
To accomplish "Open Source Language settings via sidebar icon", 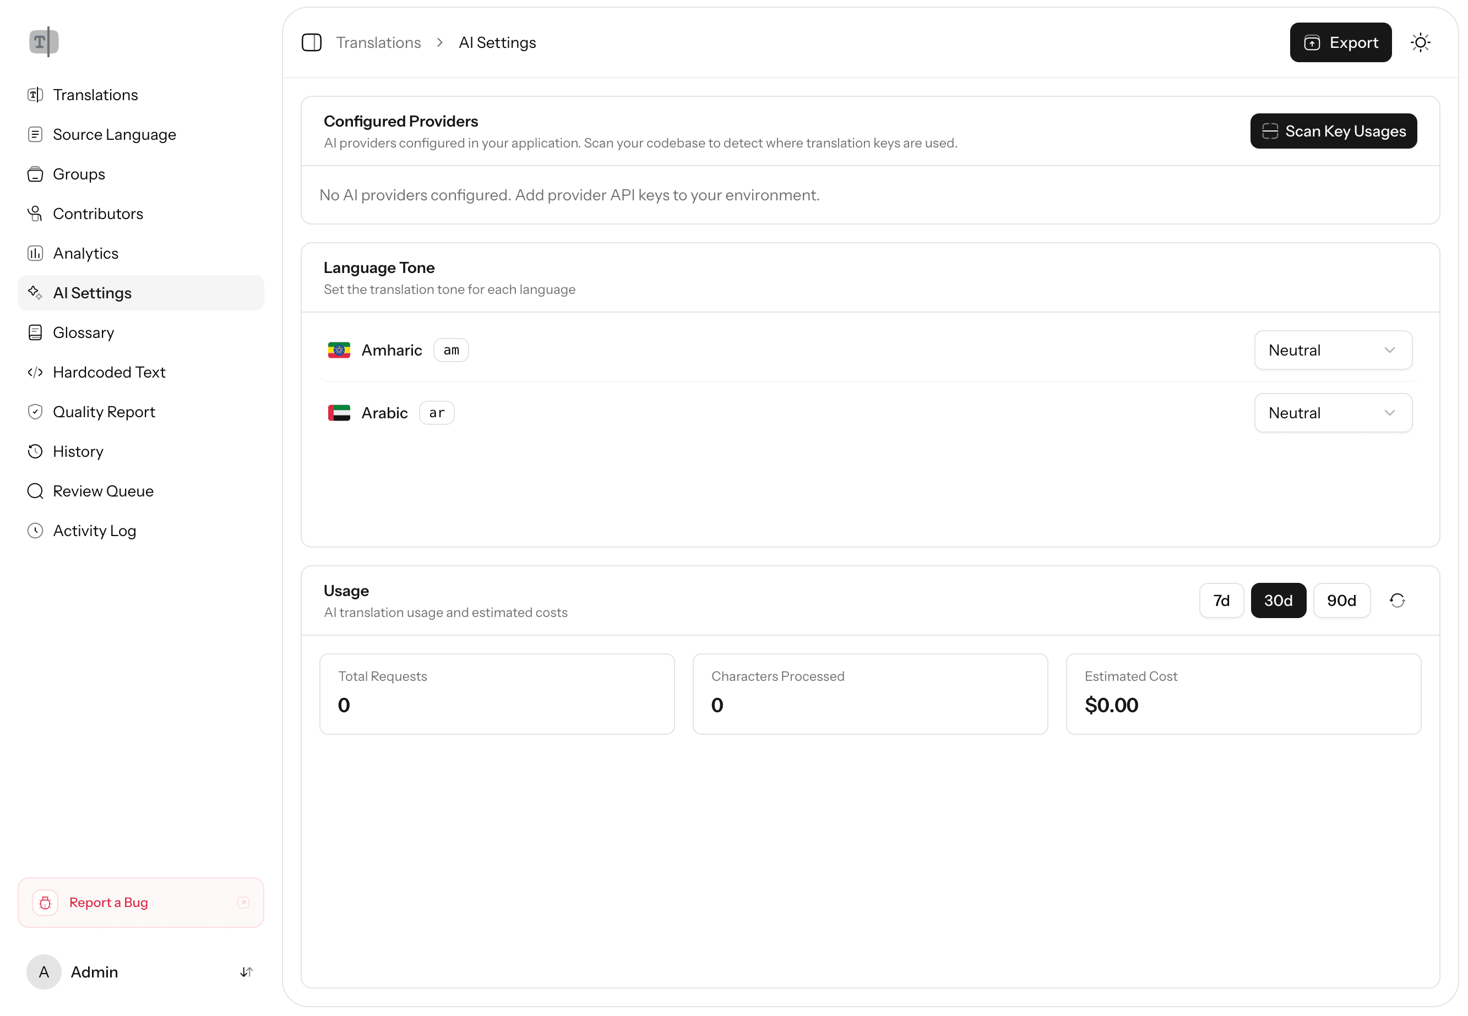I will (x=35, y=134).
